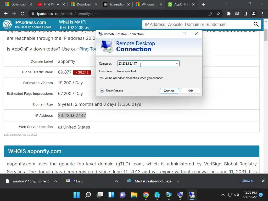This screenshot has height=201, width=268.
Task: Close the download bar
Action: 263,181
